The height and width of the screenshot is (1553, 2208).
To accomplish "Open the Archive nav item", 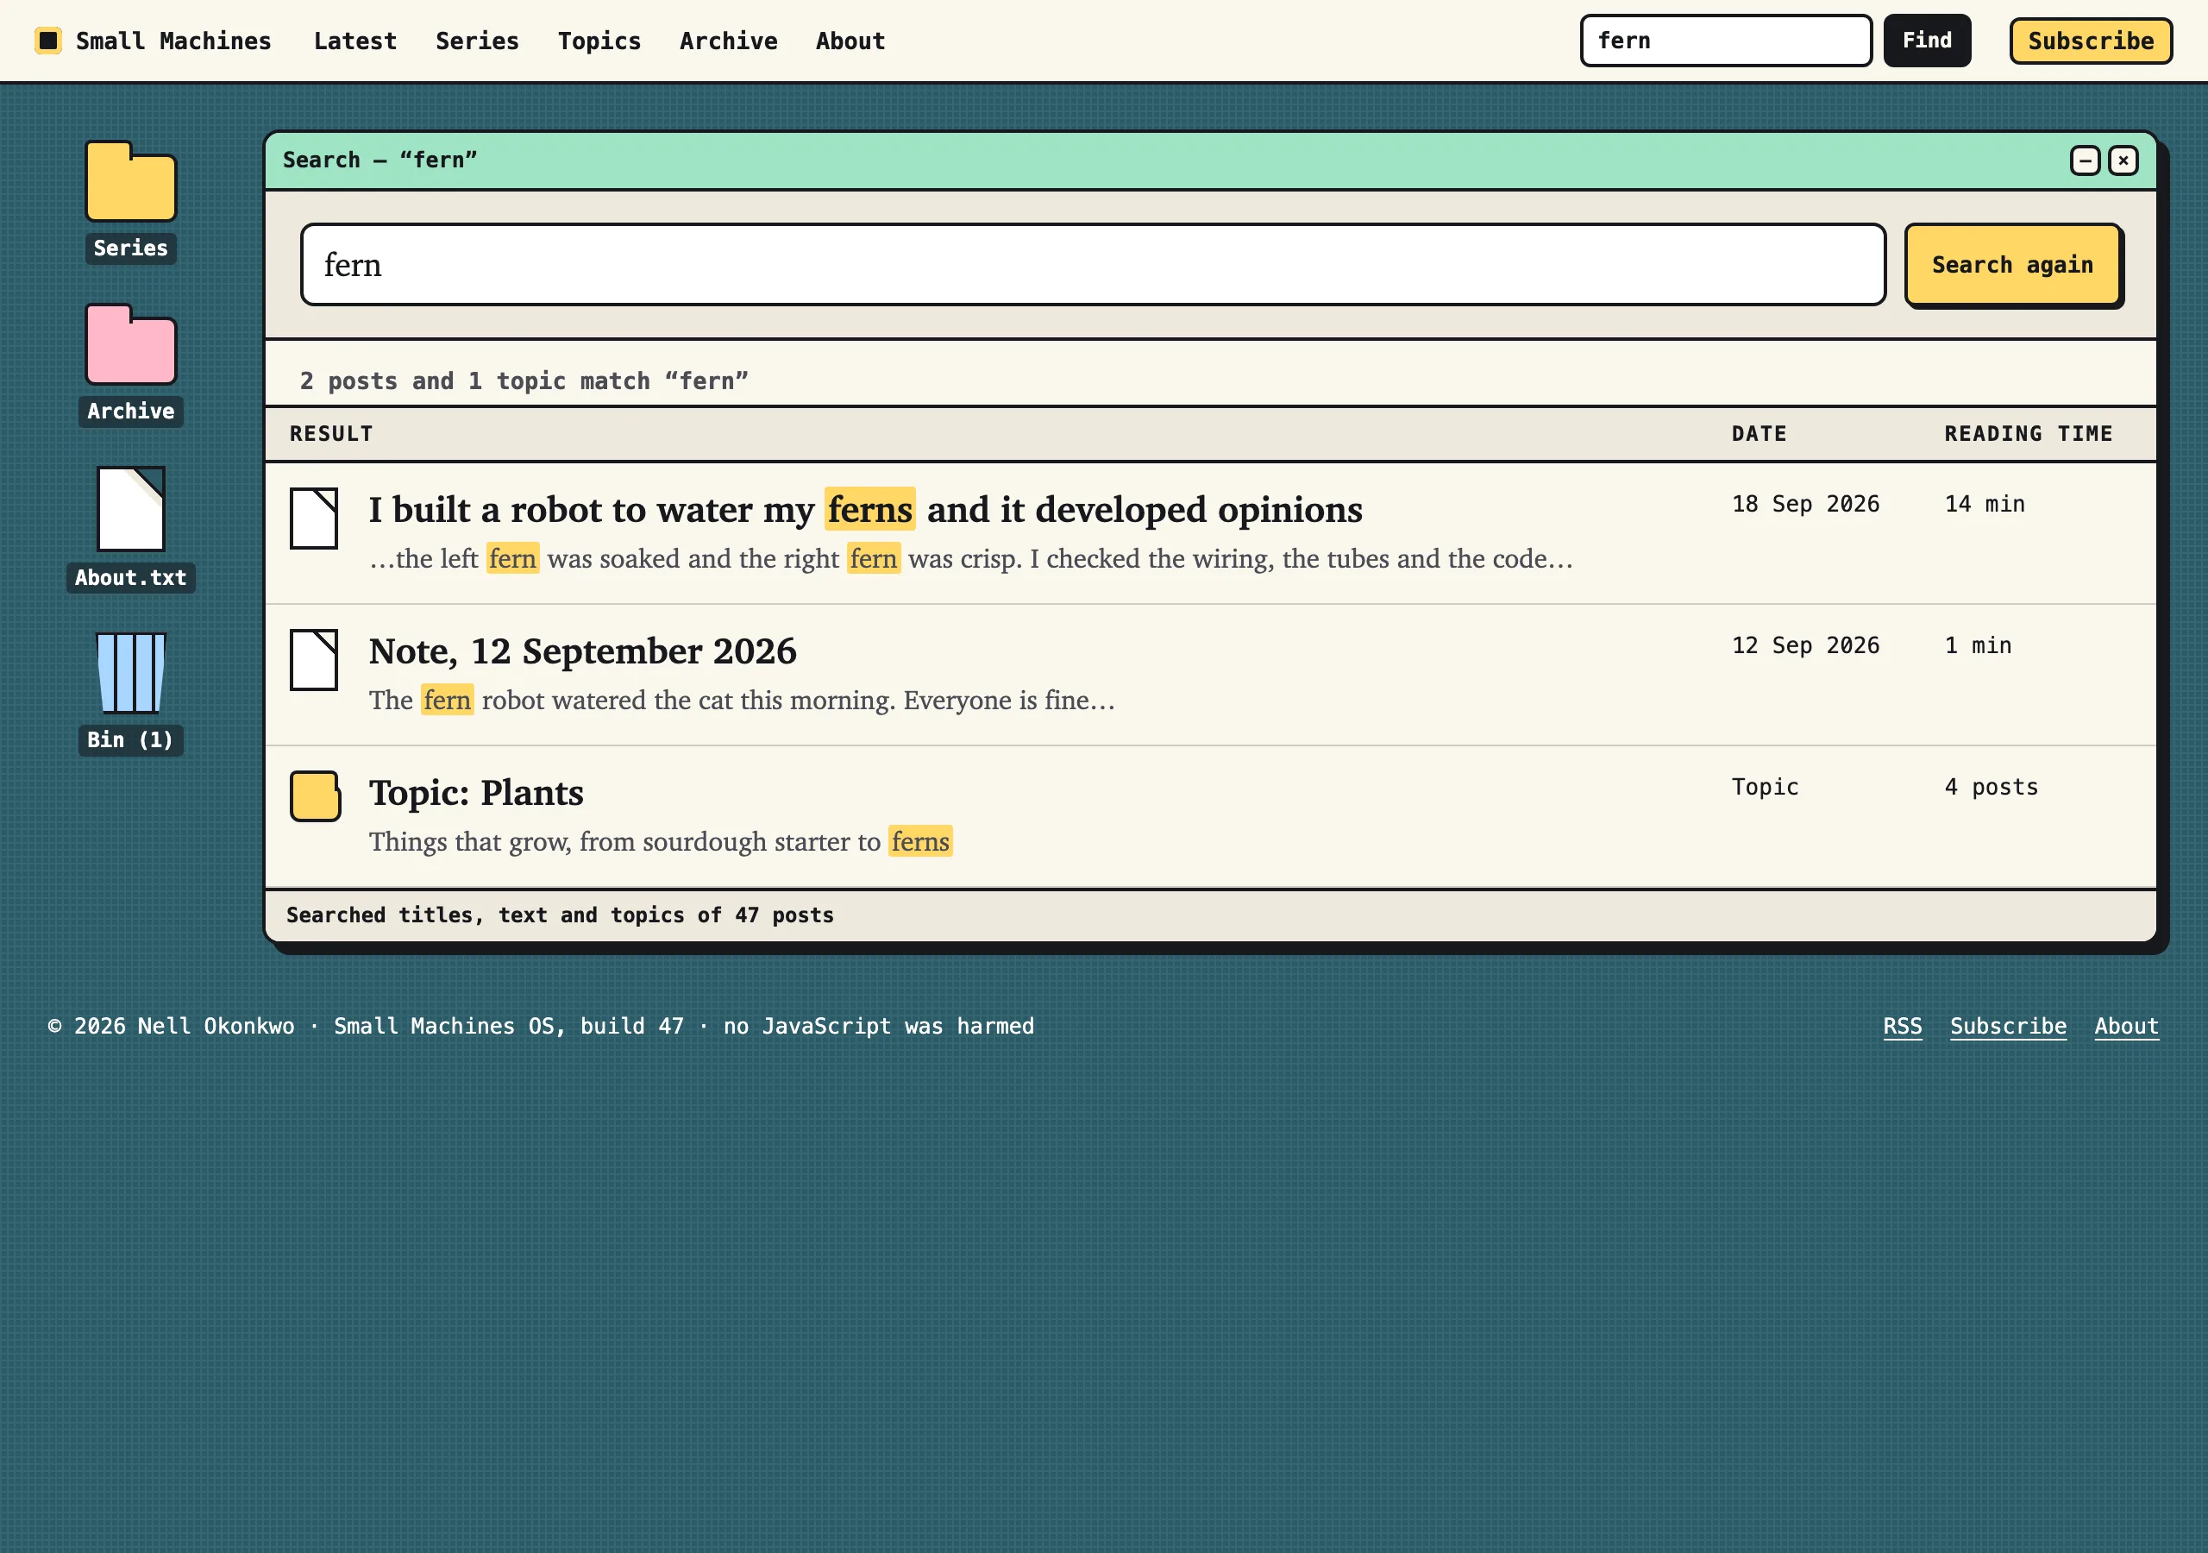I will pyautogui.click(x=728, y=41).
